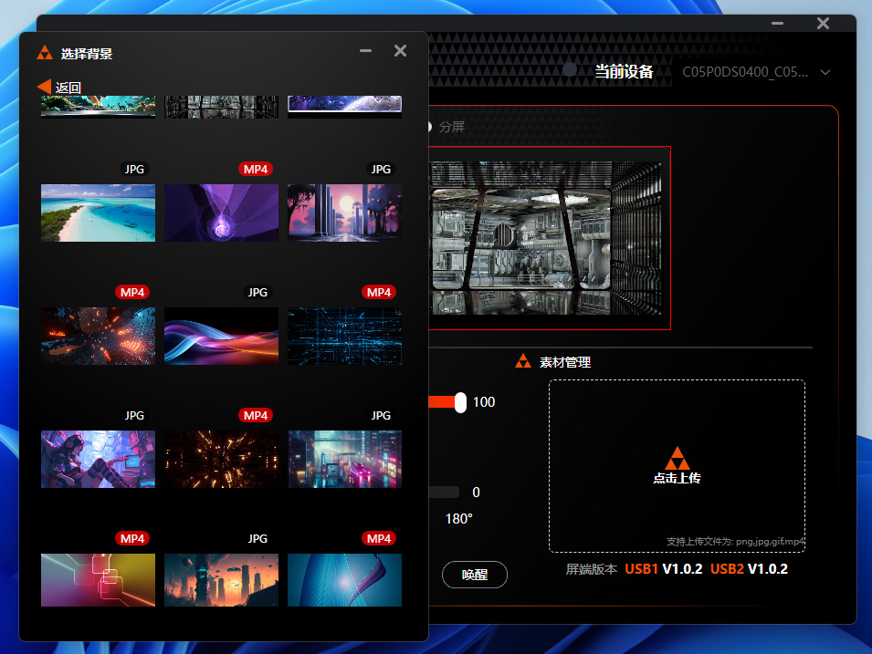Select the pink yellow neon lines MP4 thumbnail
This screenshot has height=654, width=872.
(98, 580)
